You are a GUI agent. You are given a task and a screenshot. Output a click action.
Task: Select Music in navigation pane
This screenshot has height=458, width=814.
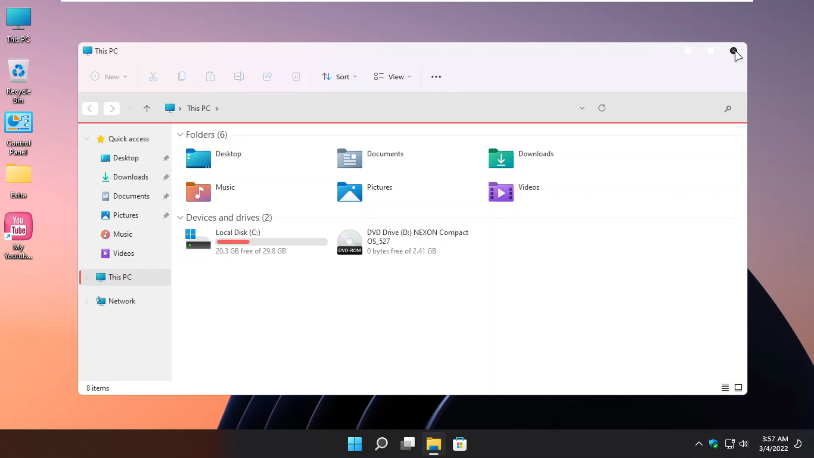coord(123,235)
